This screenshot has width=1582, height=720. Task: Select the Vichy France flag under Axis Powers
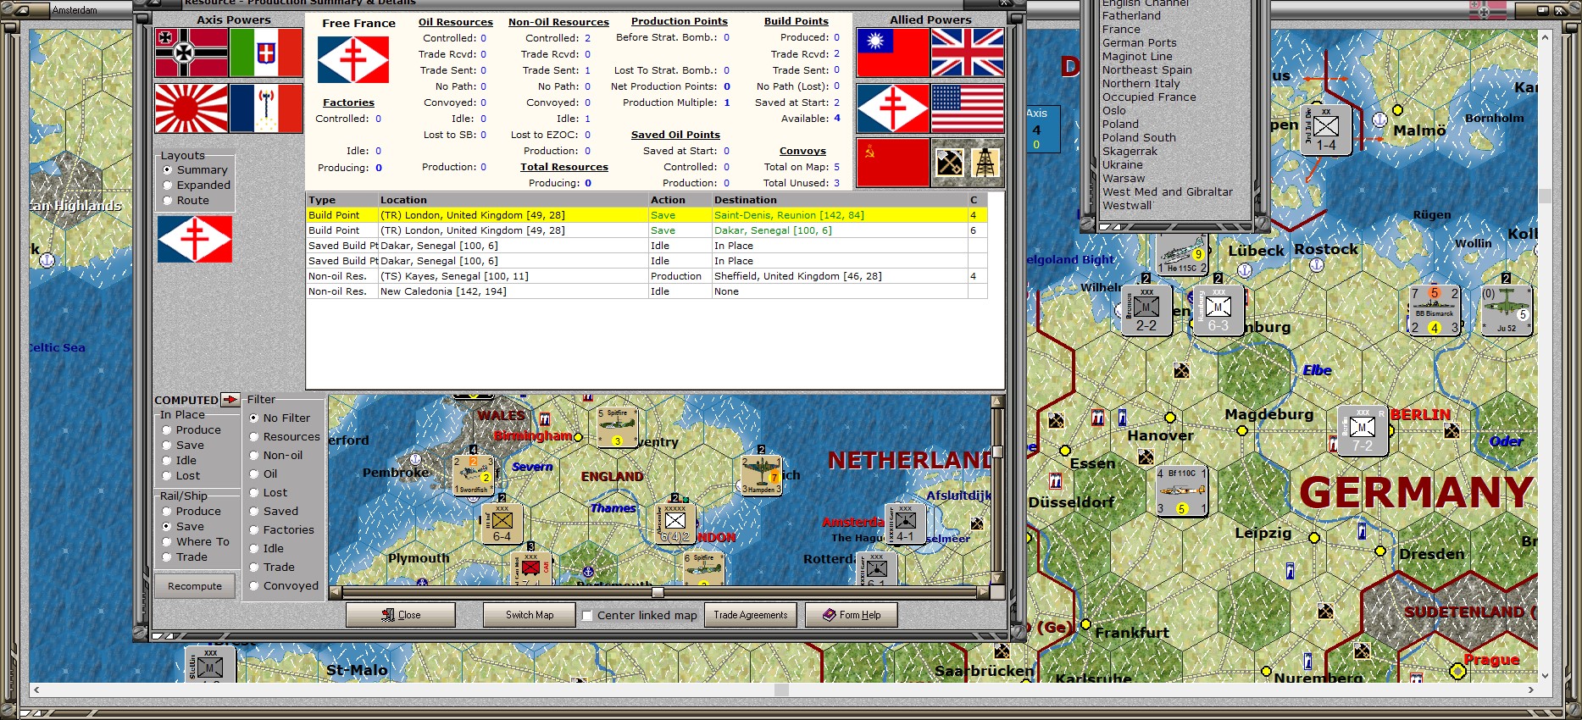click(x=266, y=108)
